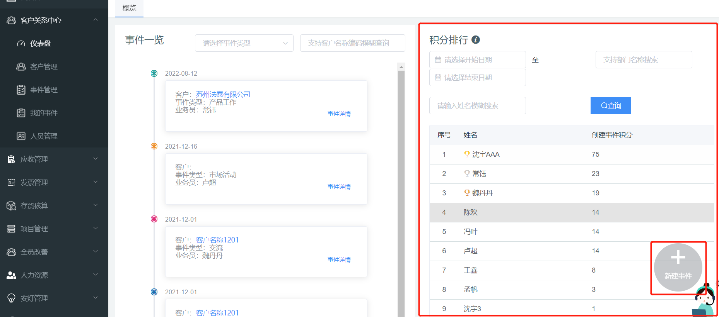Open 我的事件 in the sidebar
719x317 pixels.
pos(44,113)
